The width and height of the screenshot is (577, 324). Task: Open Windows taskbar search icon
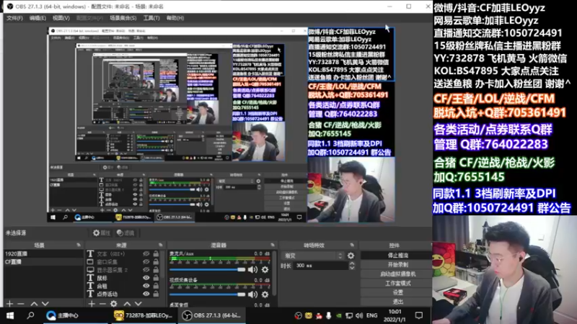point(30,315)
